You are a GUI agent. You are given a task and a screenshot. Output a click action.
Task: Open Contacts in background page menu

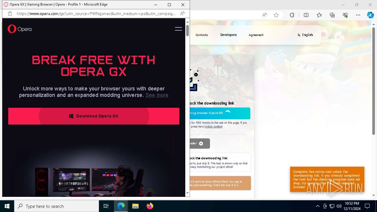coord(202,35)
